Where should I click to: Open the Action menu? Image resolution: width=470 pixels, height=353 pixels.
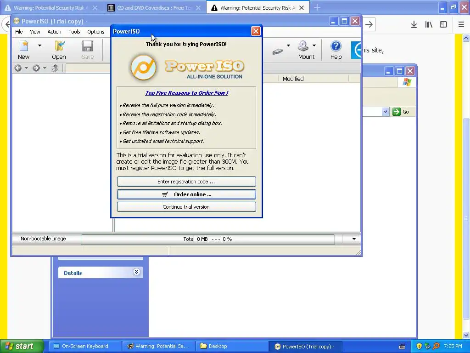tap(54, 32)
